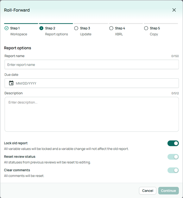Click the Cancel button
The width and height of the screenshot is (183, 198).
coord(147,191)
